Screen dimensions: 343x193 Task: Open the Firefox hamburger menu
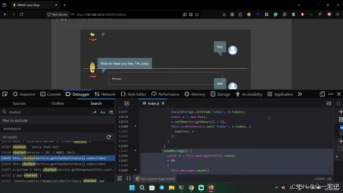[x=338, y=14]
